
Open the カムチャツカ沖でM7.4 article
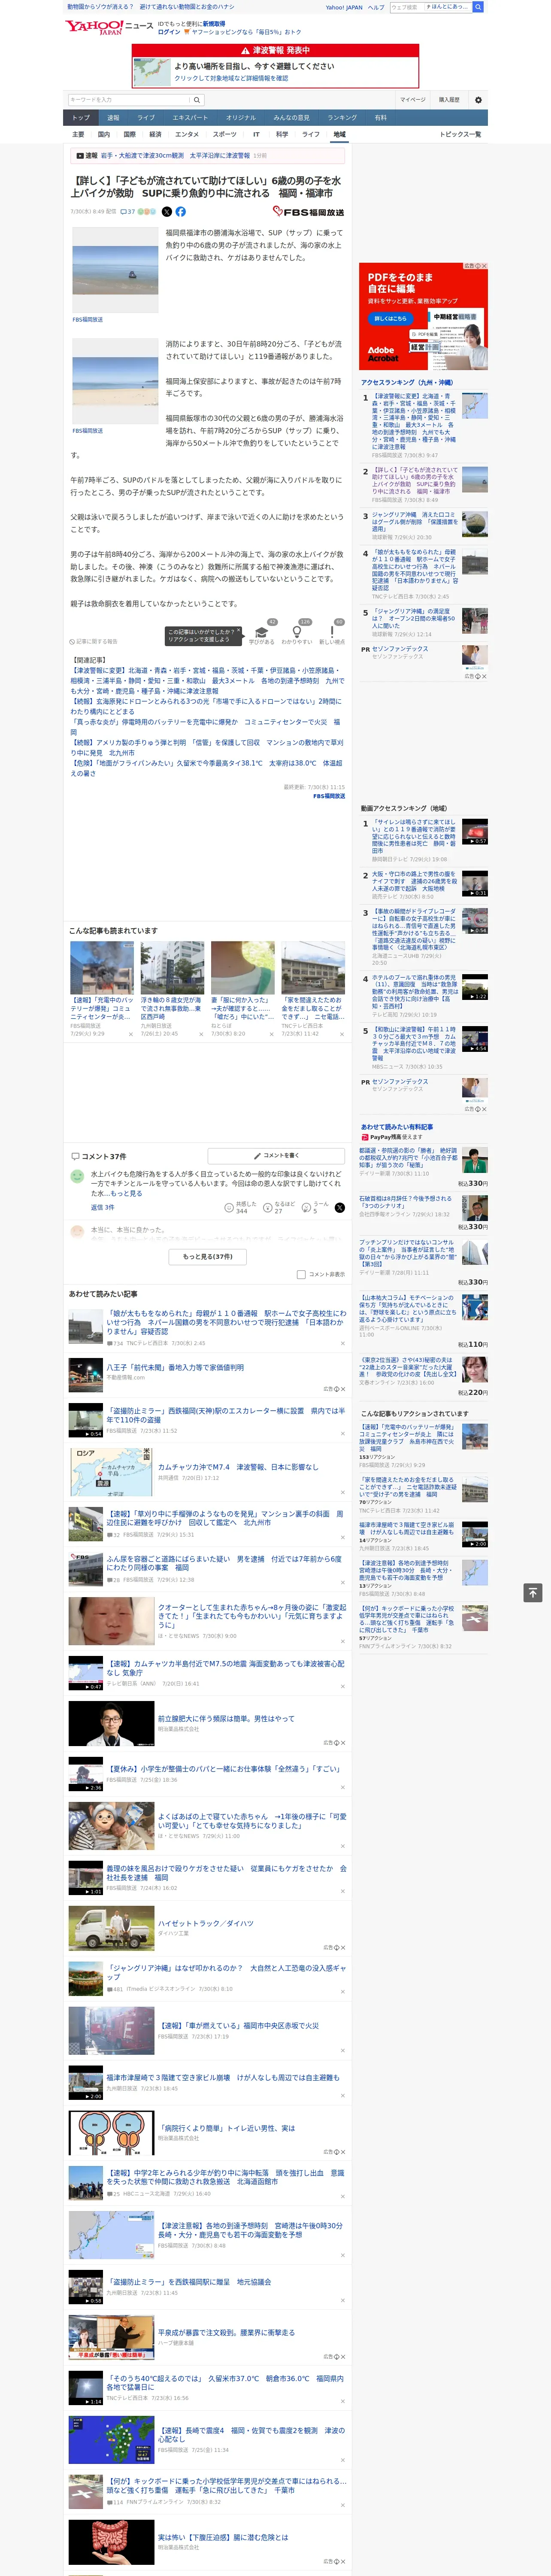click(x=238, y=1467)
